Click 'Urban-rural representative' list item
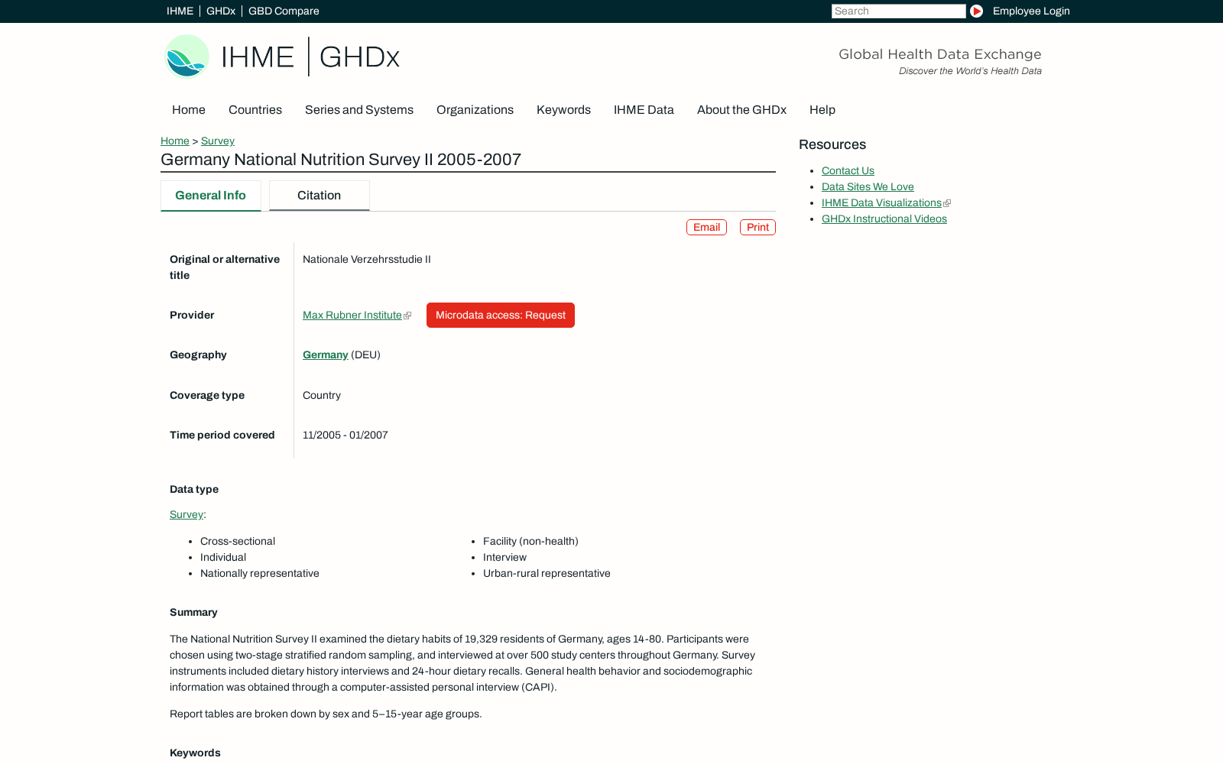The image size is (1223, 764). tap(547, 573)
